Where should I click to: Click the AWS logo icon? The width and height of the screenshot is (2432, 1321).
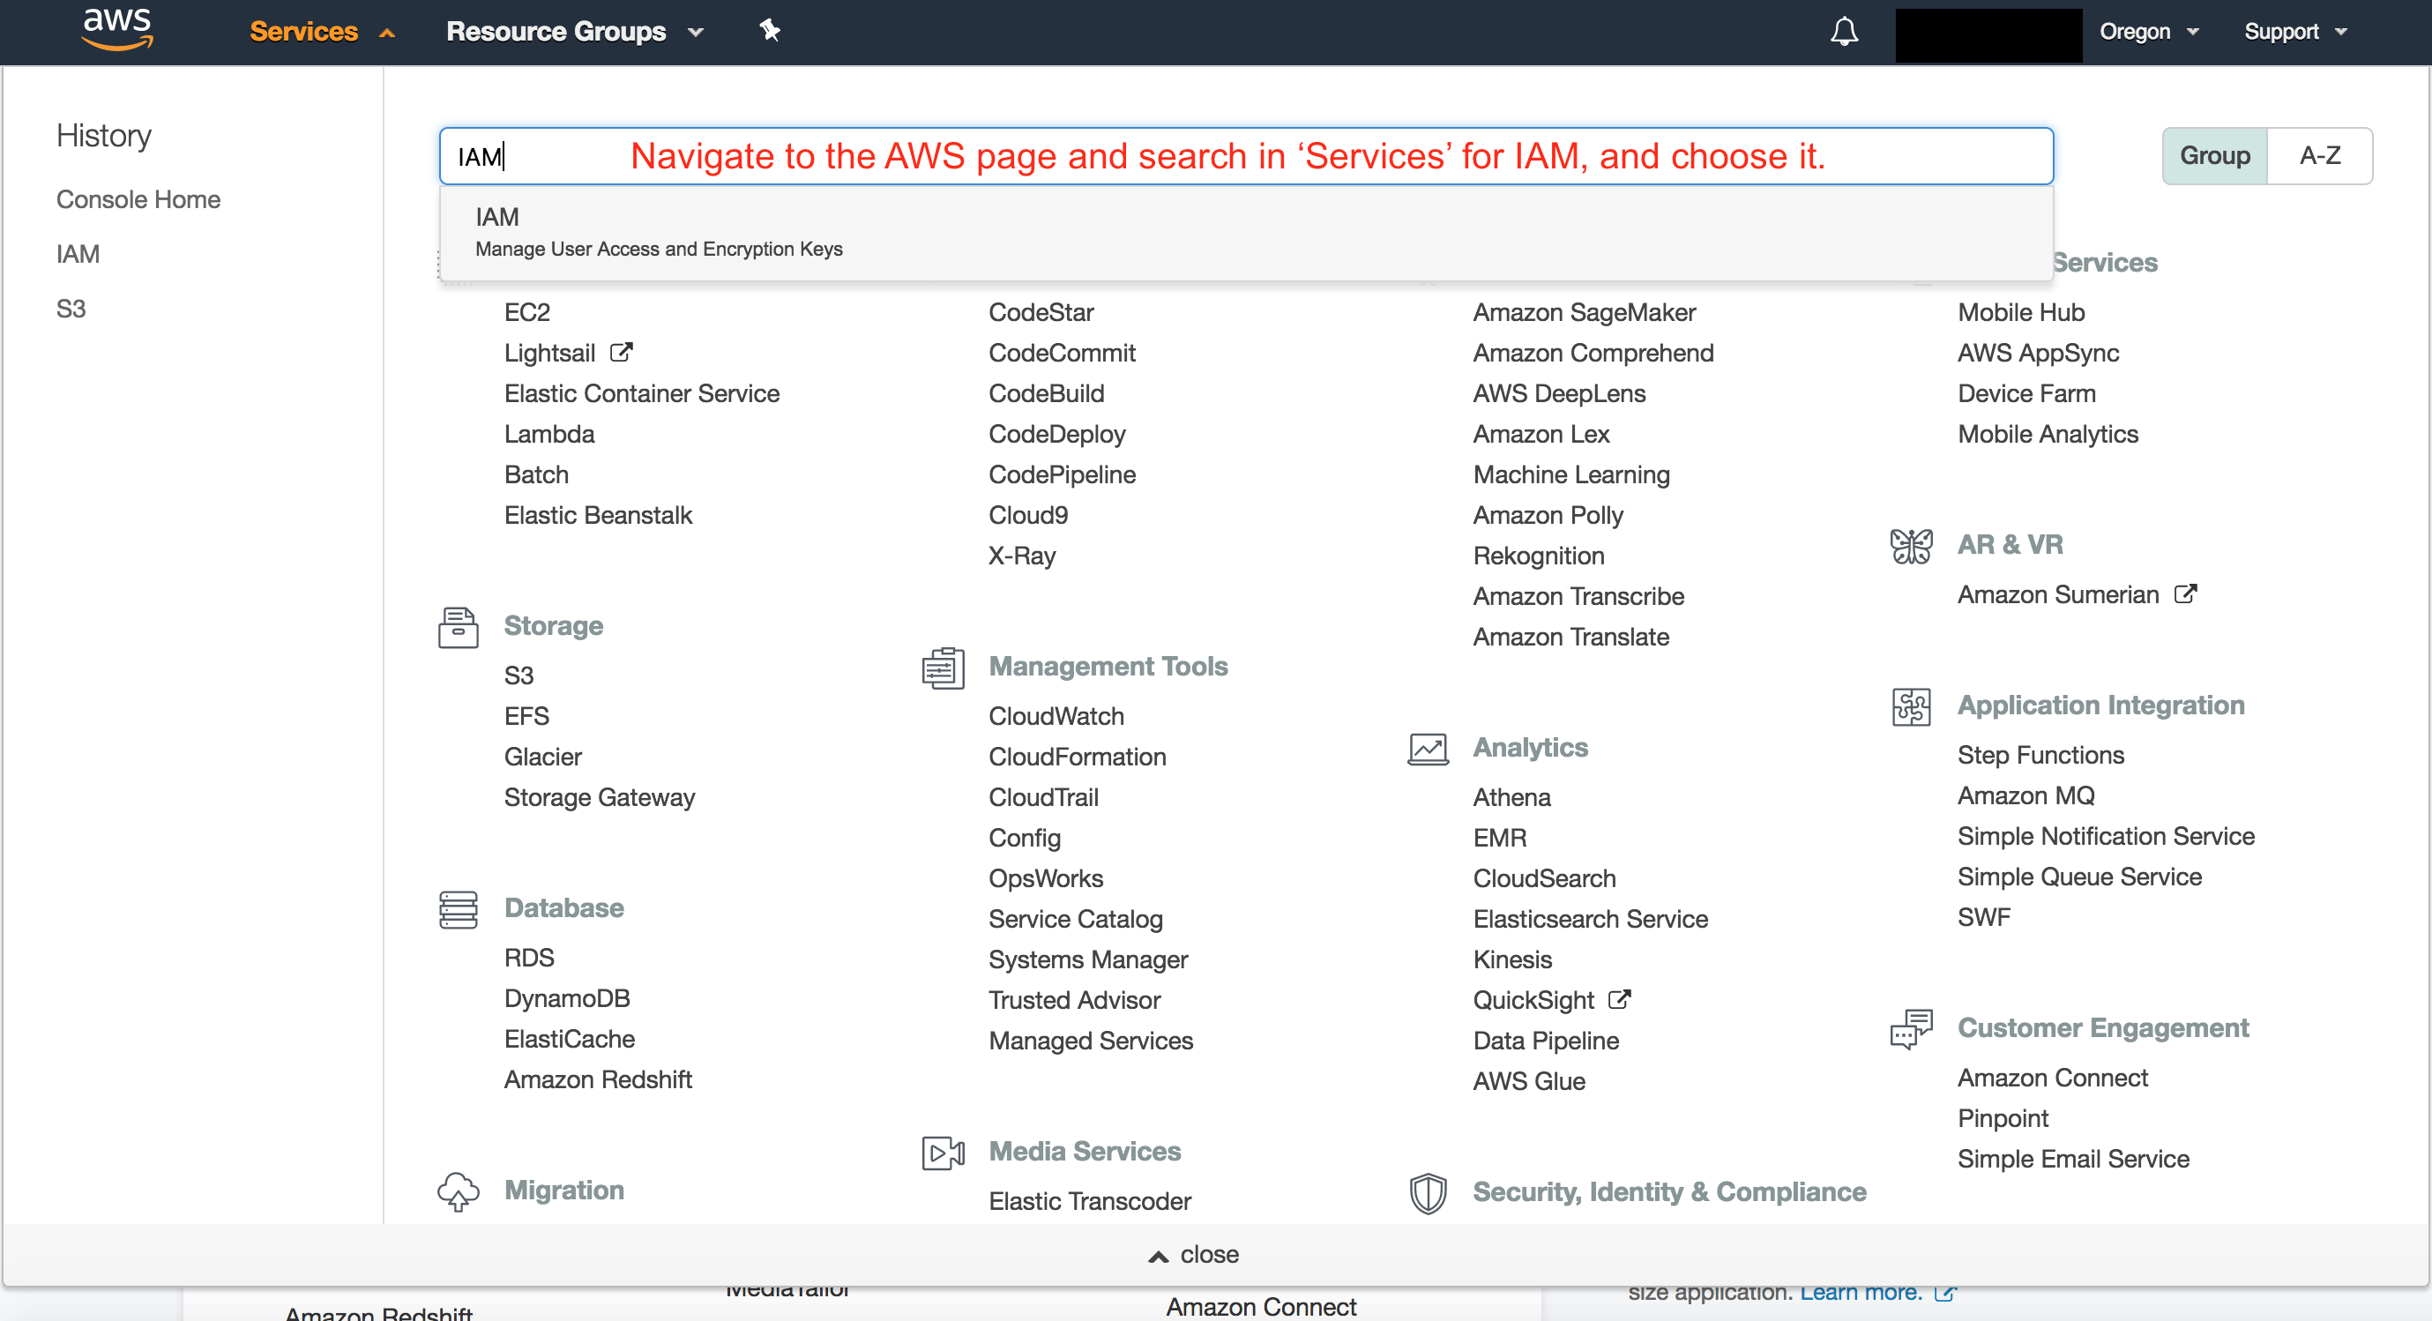117,29
